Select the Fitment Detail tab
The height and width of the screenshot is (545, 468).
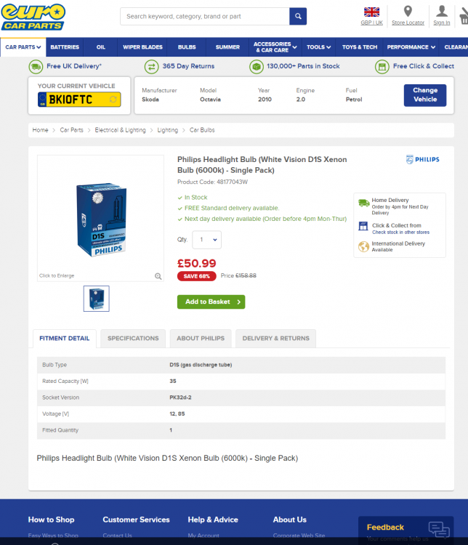(x=65, y=339)
